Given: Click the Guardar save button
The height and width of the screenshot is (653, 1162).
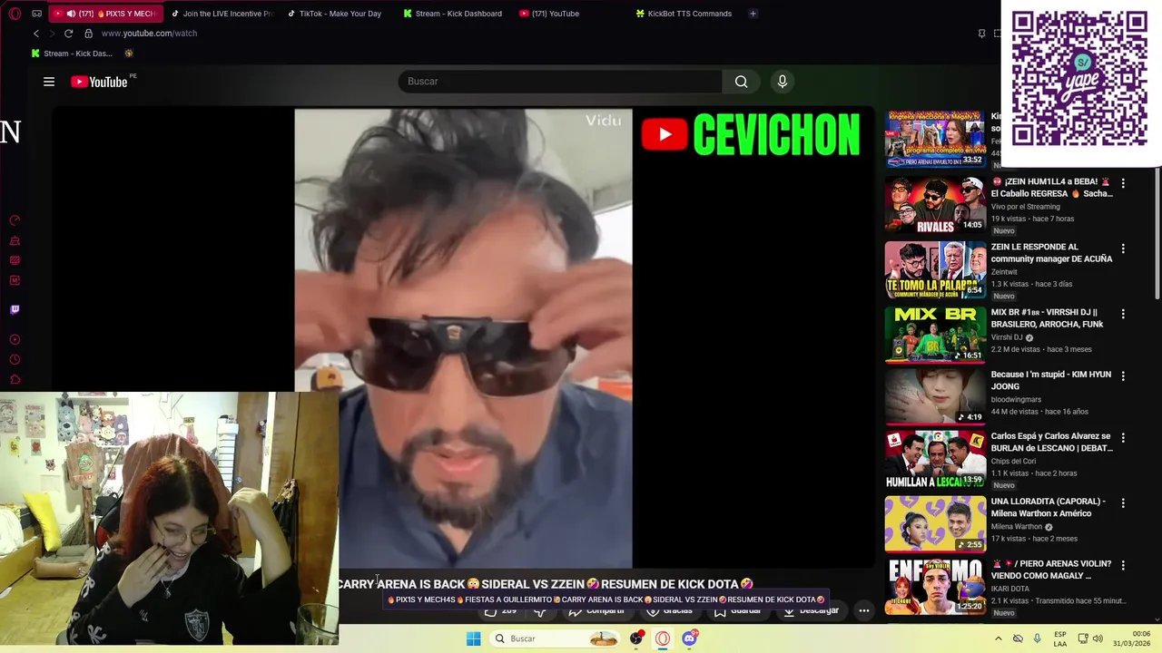Looking at the screenshot, I should click(x=736, y=610).
